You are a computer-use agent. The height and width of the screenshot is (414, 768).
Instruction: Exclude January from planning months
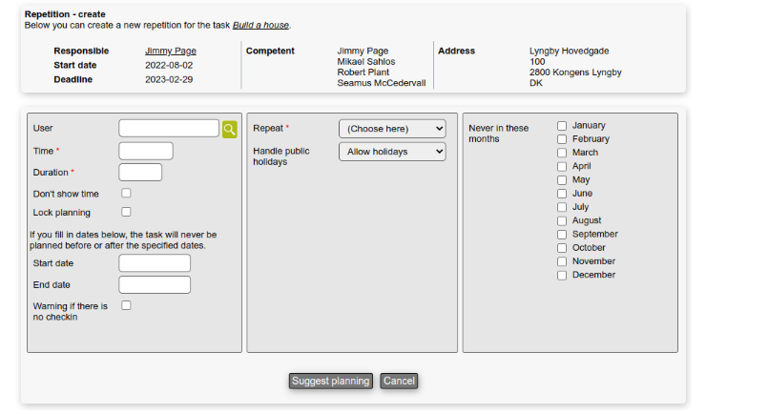(562, 126)
